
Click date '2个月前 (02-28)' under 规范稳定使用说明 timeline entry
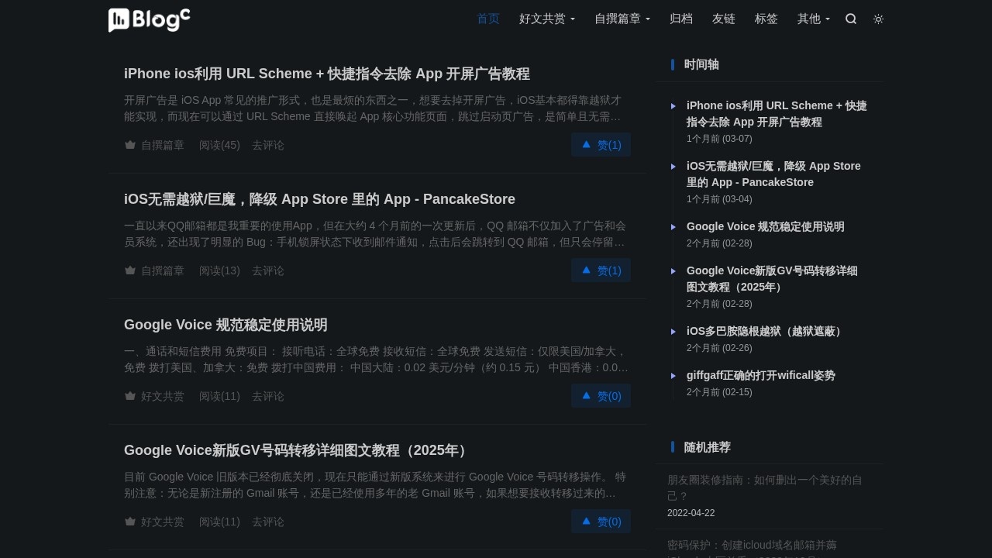(719, 243)
